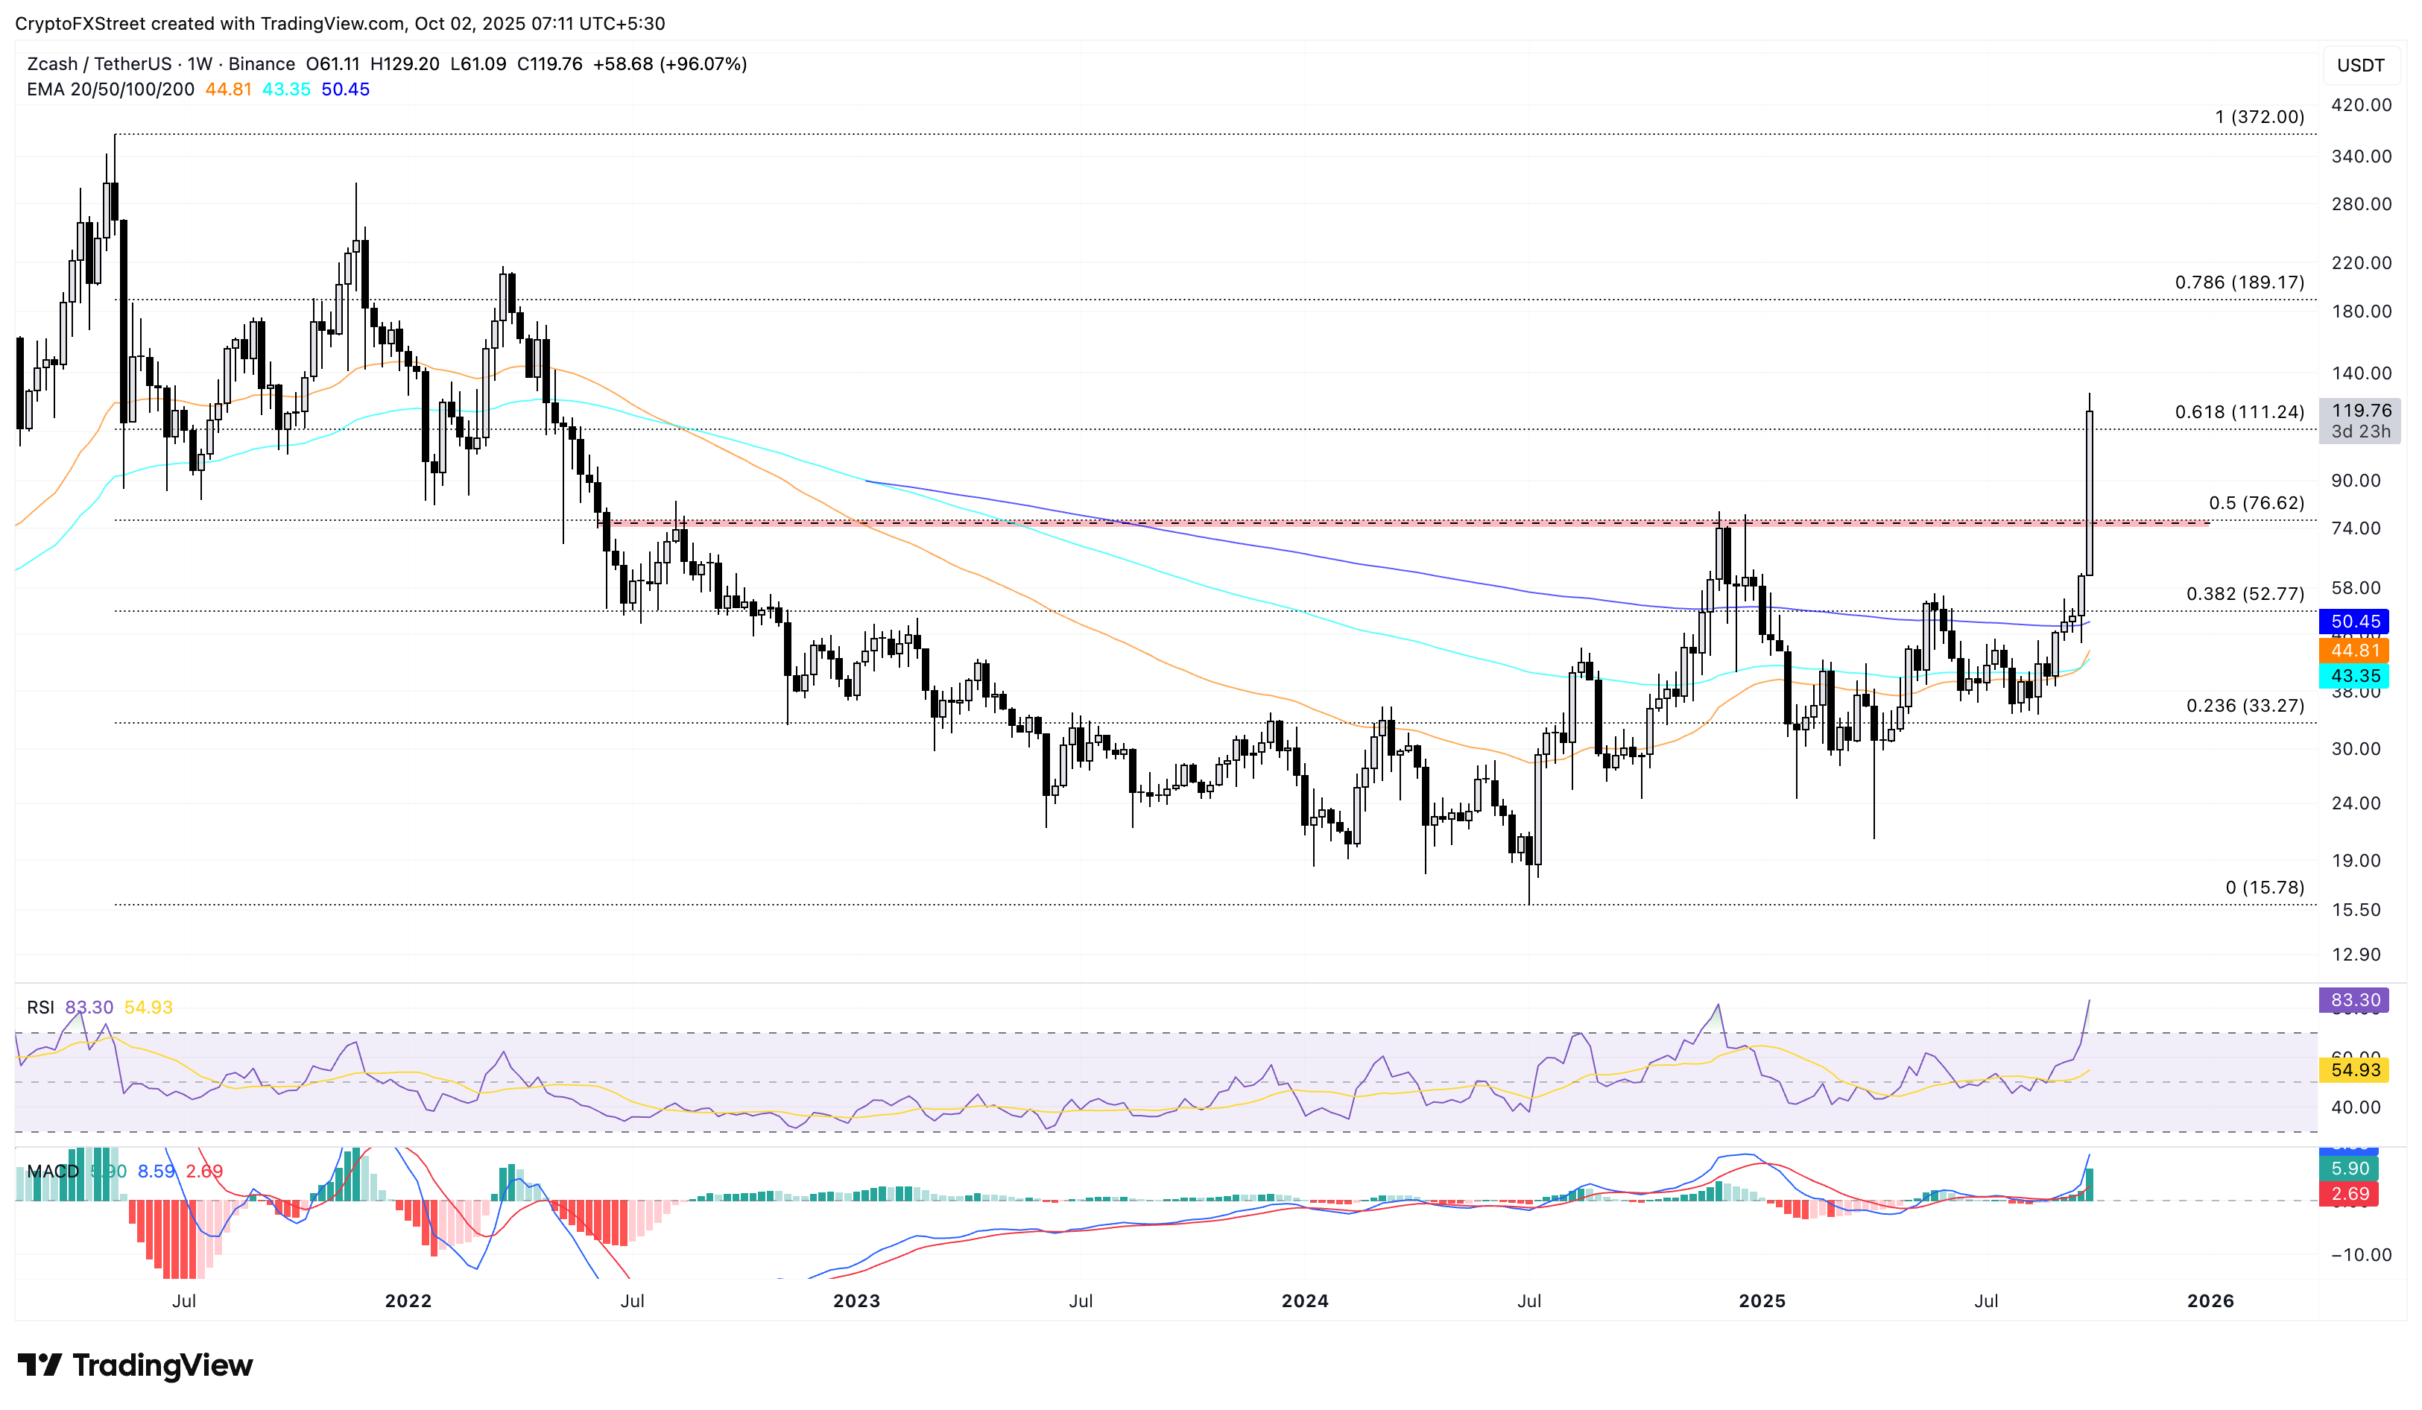Click the 0.618 (111.24) Fibonacci level label
Image resolution: width=2422 pixels, height=1410 pixels.
[x=2239, y=412]
